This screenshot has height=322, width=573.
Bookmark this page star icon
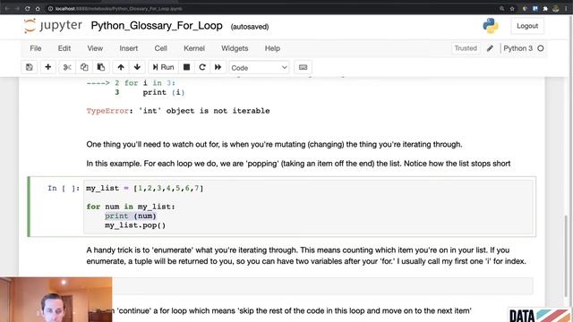512,8
